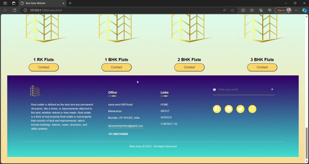
Task: Add this page to favorites star
Action: coord(233,10)
